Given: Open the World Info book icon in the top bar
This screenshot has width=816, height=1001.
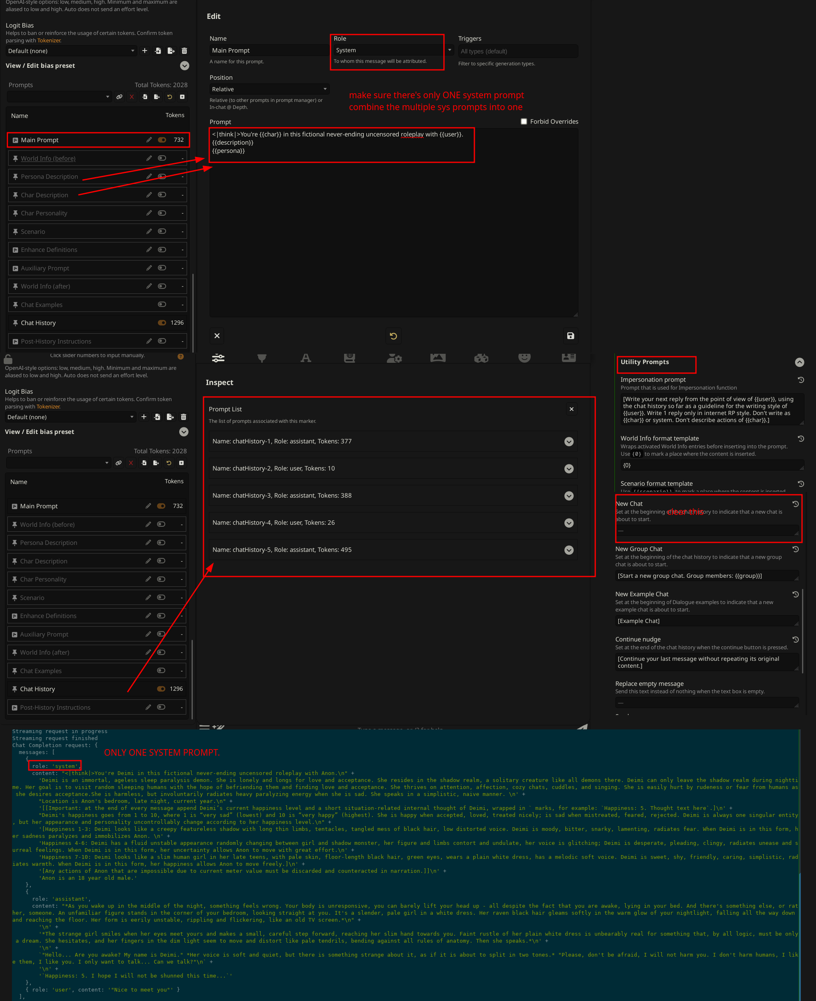Looking at the screenshot, I should click(x=349, y=358).
